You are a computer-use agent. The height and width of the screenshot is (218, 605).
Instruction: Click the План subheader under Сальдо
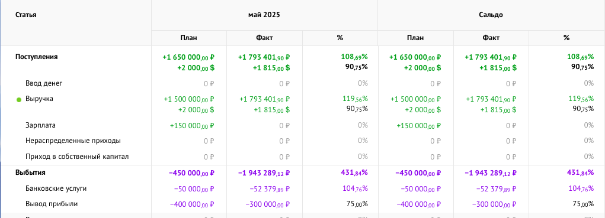[x=415, y=38]
